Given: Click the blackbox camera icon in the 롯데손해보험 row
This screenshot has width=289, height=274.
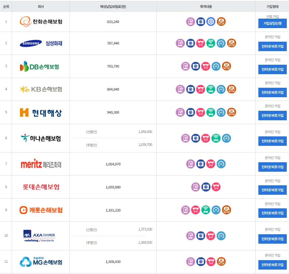Looking at the screenshot, I should 206,187.
